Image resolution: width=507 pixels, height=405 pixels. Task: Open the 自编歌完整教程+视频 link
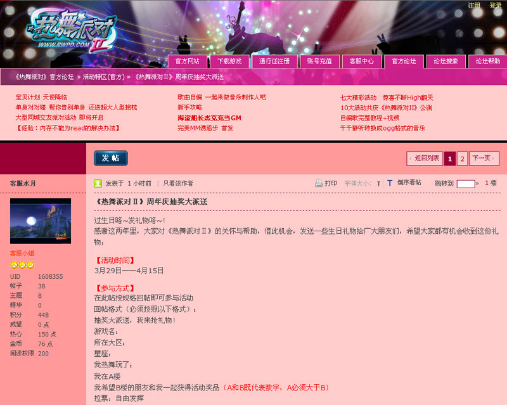[x=369, y=118]
